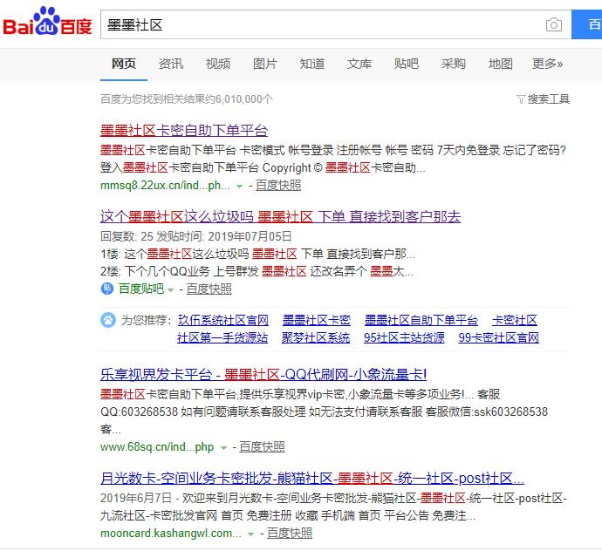Expand dropdown arrow after mmsq8.22ux.cn URL
602x551 pixels.
(x=240, y=187)
